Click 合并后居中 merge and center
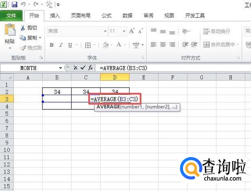Image resolution: width=251 pixels, height=191 pixels. (x=219, y=44)
